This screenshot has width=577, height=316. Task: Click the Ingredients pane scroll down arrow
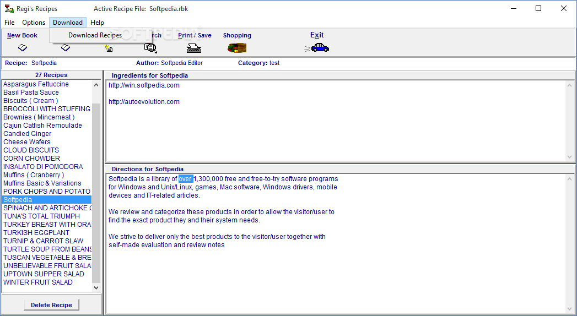[570, 156]
